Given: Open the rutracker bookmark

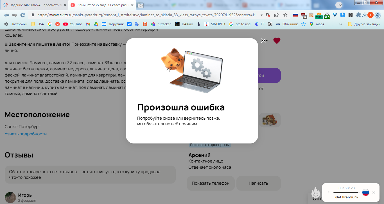Looking at the screenshot, I should pyautogui.click(x=161, y=24).
